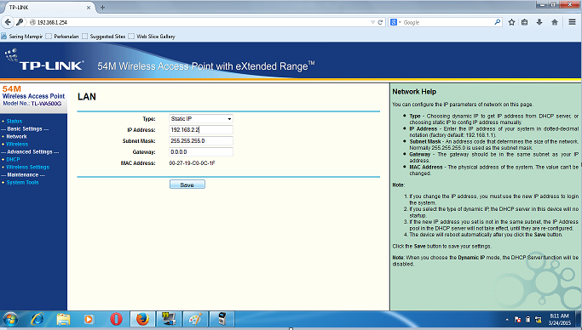Image resolution: width=582 pixels, height=330 pixels.
Task: Click the search magnifier icon
Action: [498, 22]
